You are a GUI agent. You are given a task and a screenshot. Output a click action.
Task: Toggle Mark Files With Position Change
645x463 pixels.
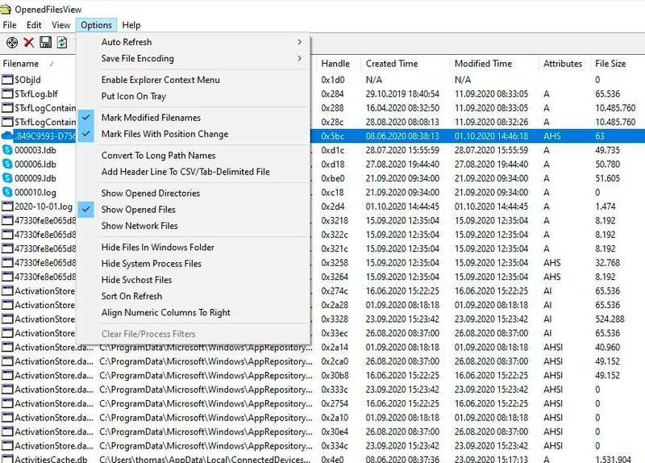[x=193, y=134]
